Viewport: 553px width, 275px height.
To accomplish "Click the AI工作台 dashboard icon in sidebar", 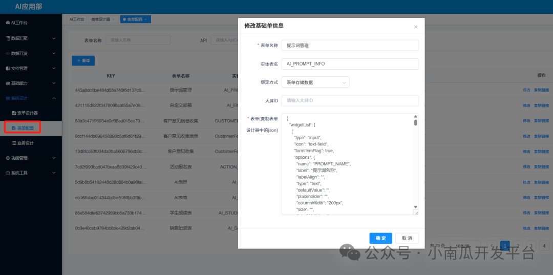I will [x=8, y=23].
